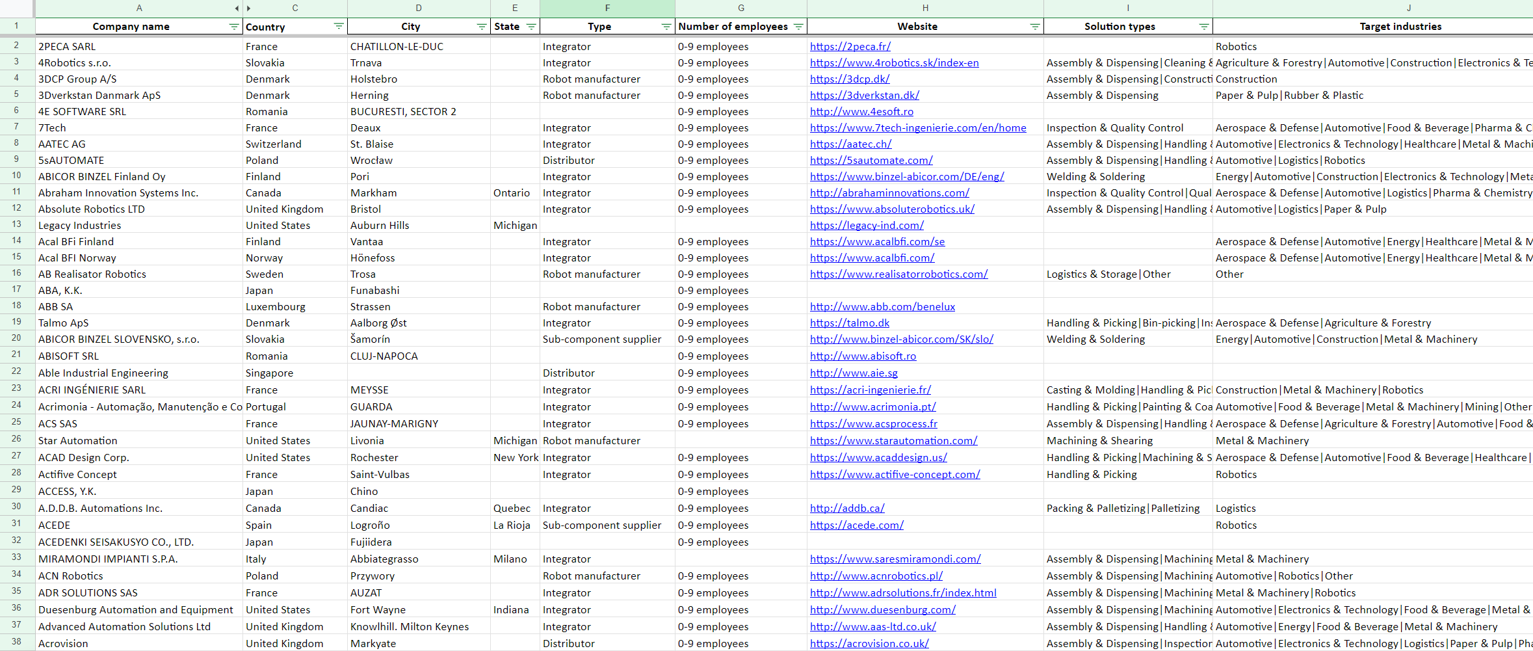Click the Target industries header cell

click(1400, 27)
